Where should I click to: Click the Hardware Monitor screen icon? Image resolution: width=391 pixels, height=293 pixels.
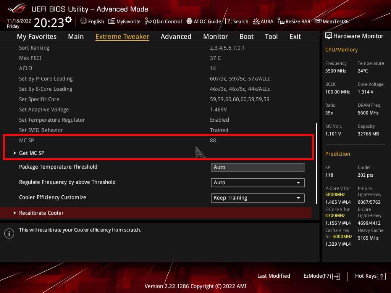coord(329,36)
